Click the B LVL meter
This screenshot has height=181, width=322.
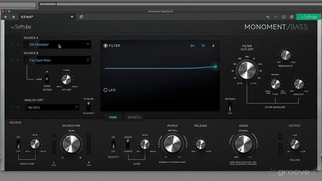89,144
